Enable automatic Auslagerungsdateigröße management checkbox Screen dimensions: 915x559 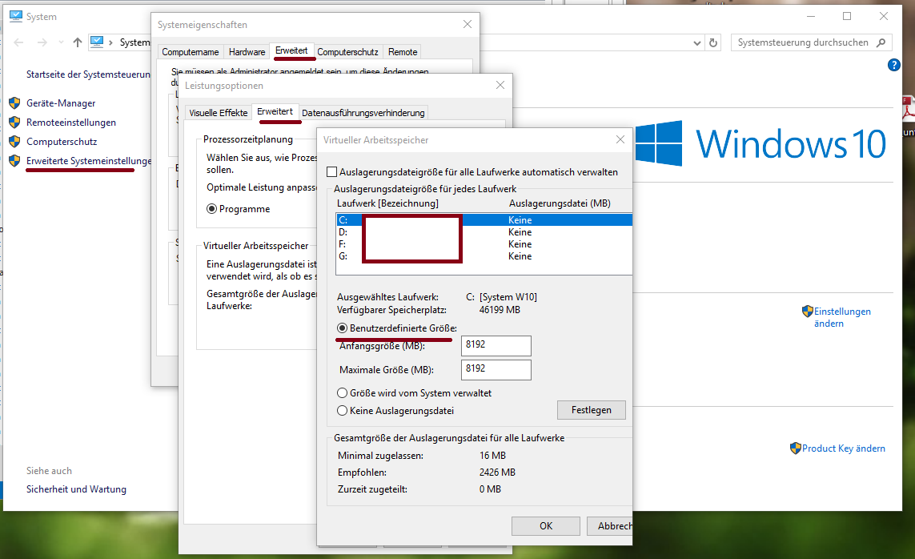(332, 172)
